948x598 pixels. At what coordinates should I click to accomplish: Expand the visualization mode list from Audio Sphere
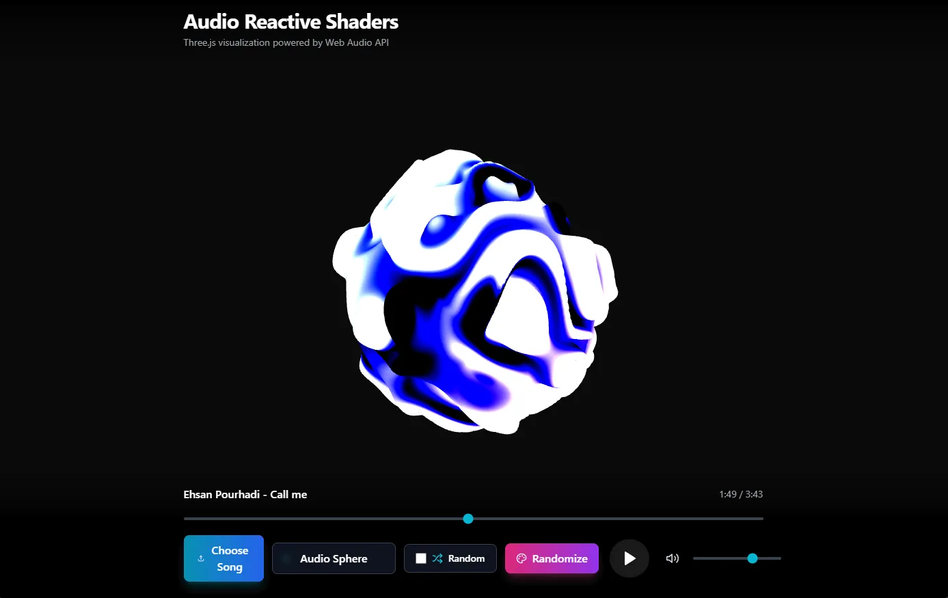tap(334, 558)
